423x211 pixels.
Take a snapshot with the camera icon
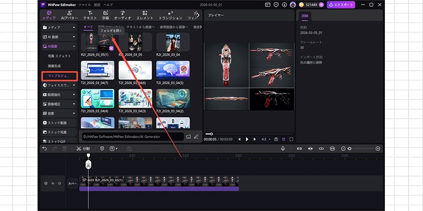[x=275, y=139]
